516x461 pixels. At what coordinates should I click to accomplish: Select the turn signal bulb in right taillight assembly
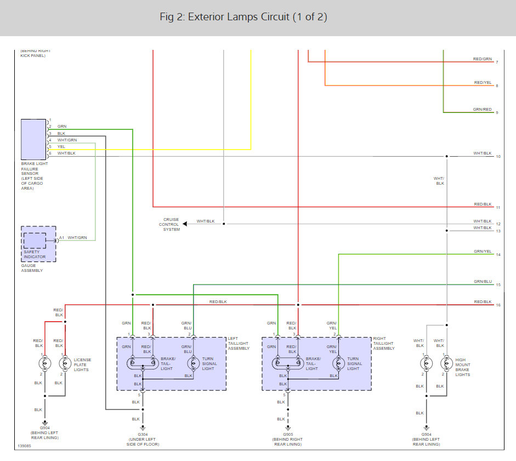339,363
